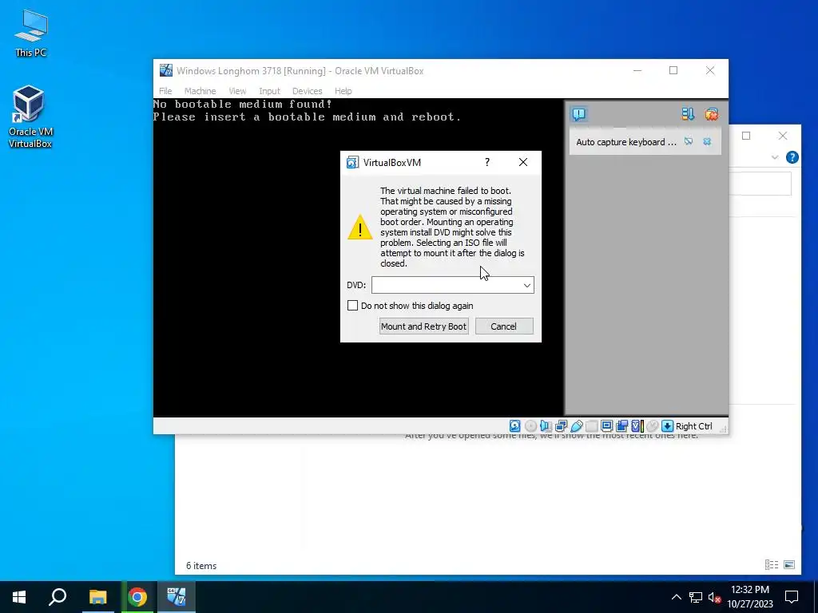Open the View menu
Image resolution: width=818 pixels, height=613 pixels.
pos(237,91)
